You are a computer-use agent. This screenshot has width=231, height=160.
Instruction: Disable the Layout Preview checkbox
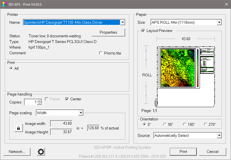[143, 31]
